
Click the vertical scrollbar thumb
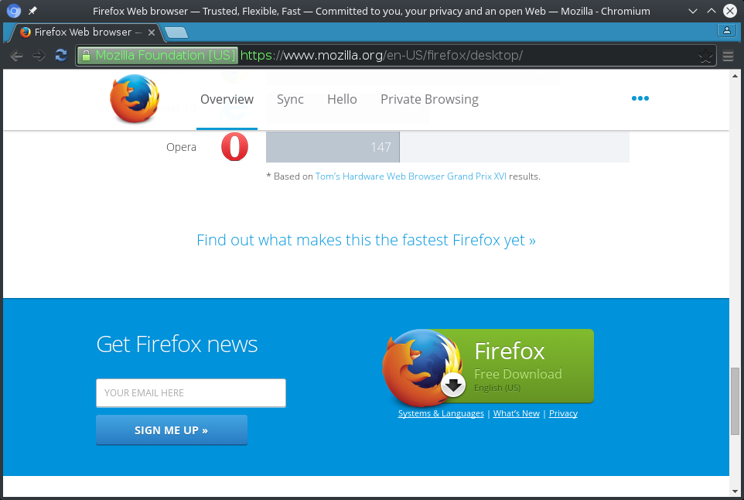click(735, 401)
